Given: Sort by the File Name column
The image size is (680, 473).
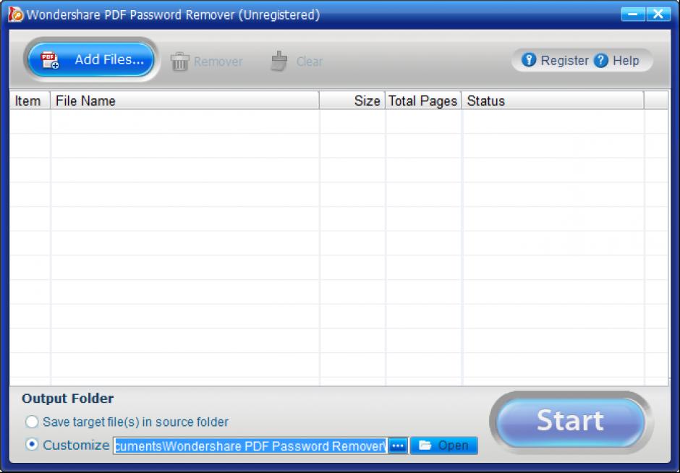Looking at the screenshot, I should [x=87, y=101].
